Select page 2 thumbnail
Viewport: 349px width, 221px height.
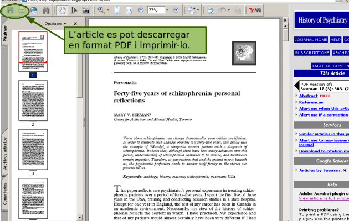33,101
